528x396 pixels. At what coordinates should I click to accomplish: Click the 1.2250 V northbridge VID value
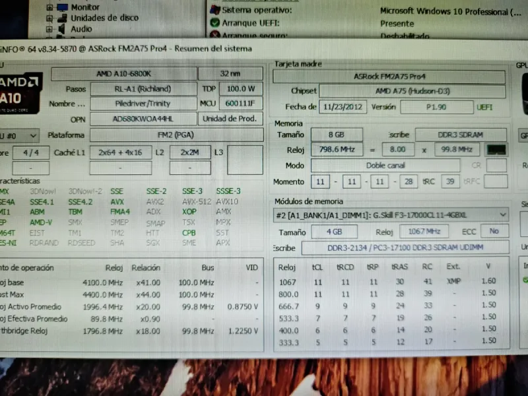243,331
